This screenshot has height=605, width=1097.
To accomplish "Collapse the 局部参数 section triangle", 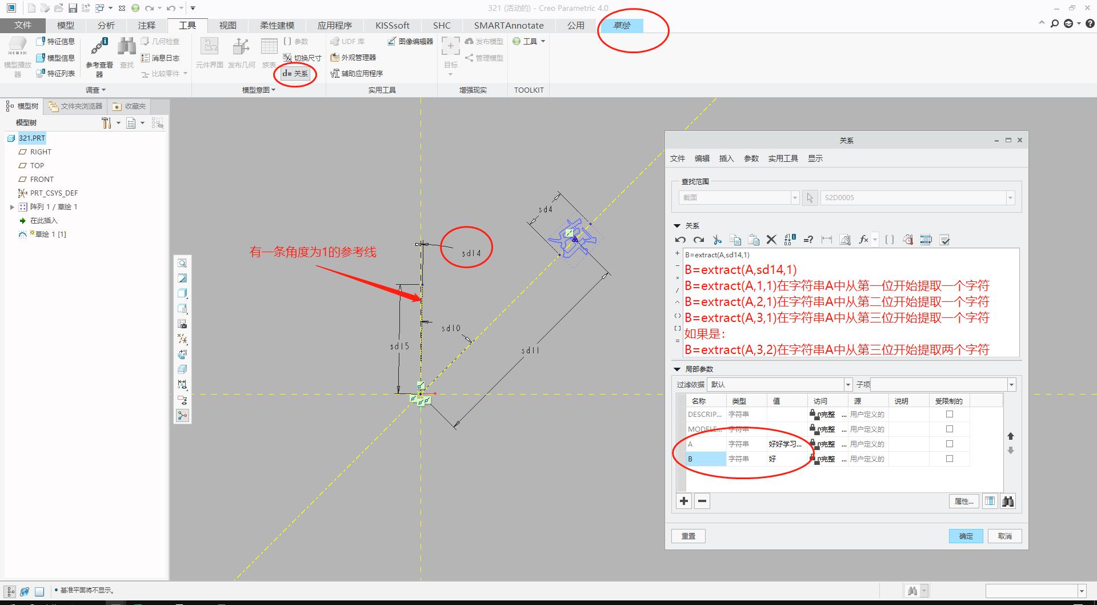I will click(x=677, y=369).
